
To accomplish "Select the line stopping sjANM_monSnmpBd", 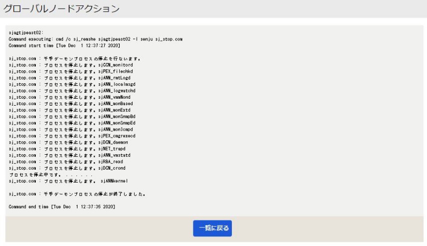I will 72,117.
